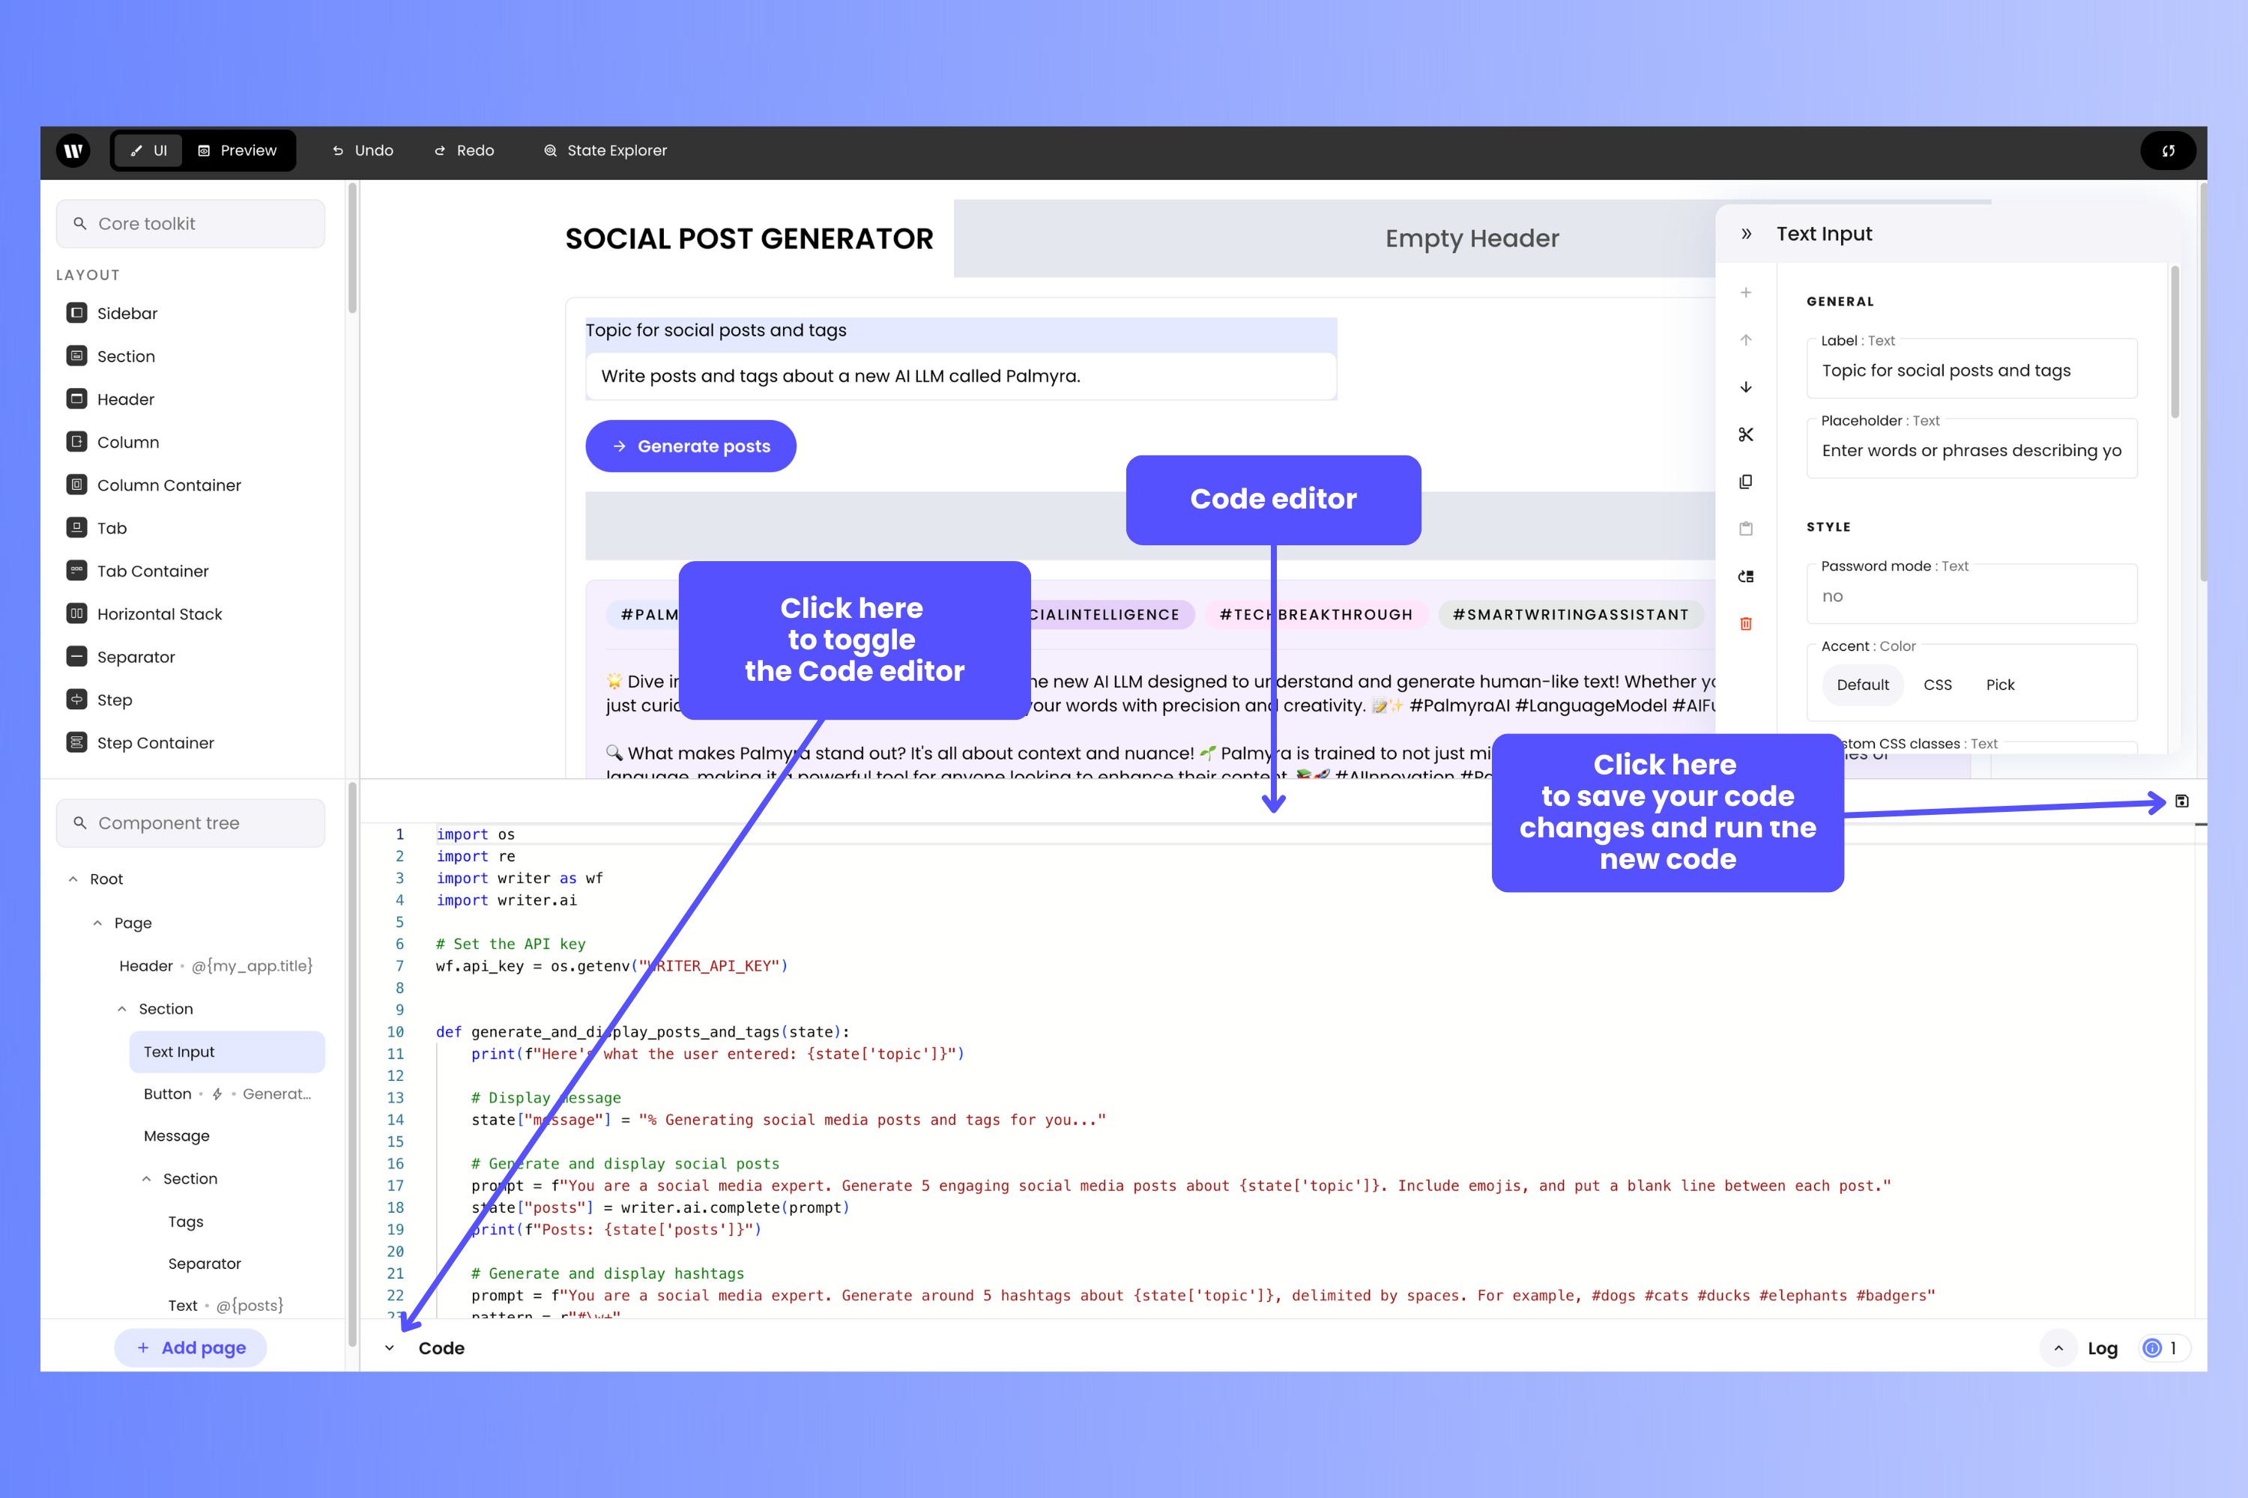Click the Writer logo icon
This screenshot has width=2248, height=1498.
[73, 150]
